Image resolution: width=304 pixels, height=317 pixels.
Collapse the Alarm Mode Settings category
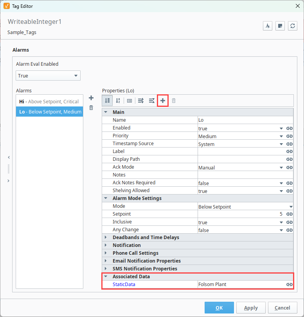106,198
